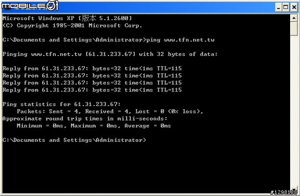The image size is (300, 196).
Task: Click the Copyright 1985-2001 Microsoft Corp. line
Action: click(x=72, y=26)
